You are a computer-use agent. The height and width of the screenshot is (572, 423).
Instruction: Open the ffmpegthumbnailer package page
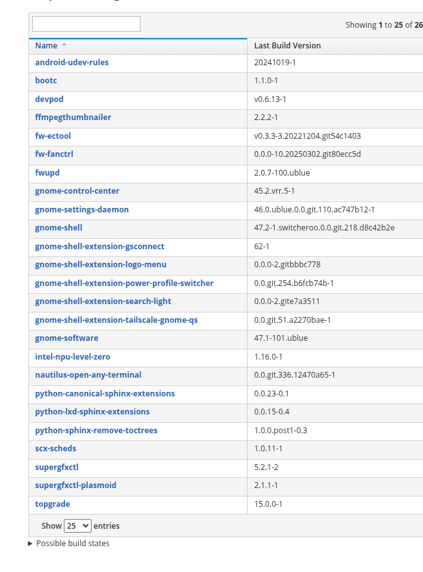click(x=73, y=117)
